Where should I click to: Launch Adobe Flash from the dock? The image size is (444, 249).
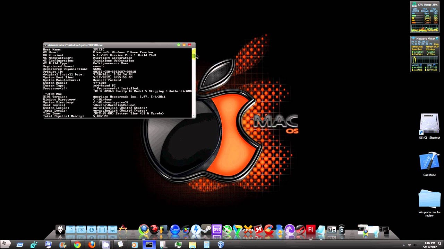click(x=311, y=229)
